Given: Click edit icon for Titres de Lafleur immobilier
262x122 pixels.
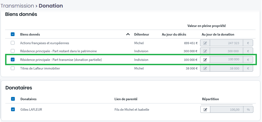Looking at the screenshot, I should coord(205,68).
